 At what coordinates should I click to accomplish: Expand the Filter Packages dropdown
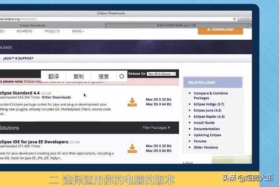pos(156,128)
